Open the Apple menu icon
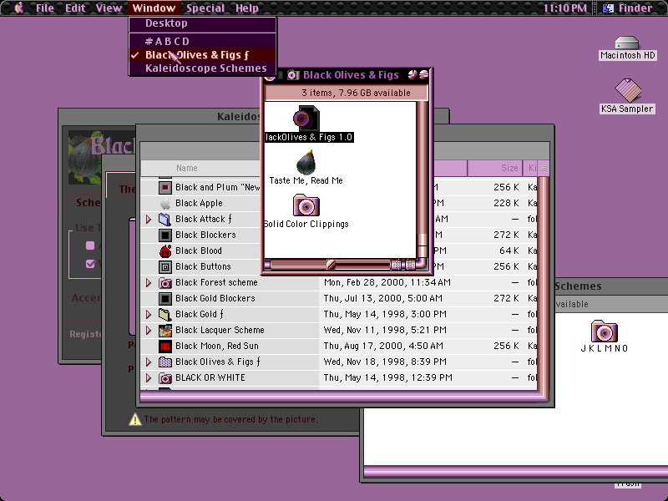This screenshot has width=668, height=501. pos(18,8)
